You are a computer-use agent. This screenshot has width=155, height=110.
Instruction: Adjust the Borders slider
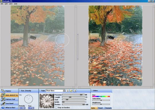73,104
